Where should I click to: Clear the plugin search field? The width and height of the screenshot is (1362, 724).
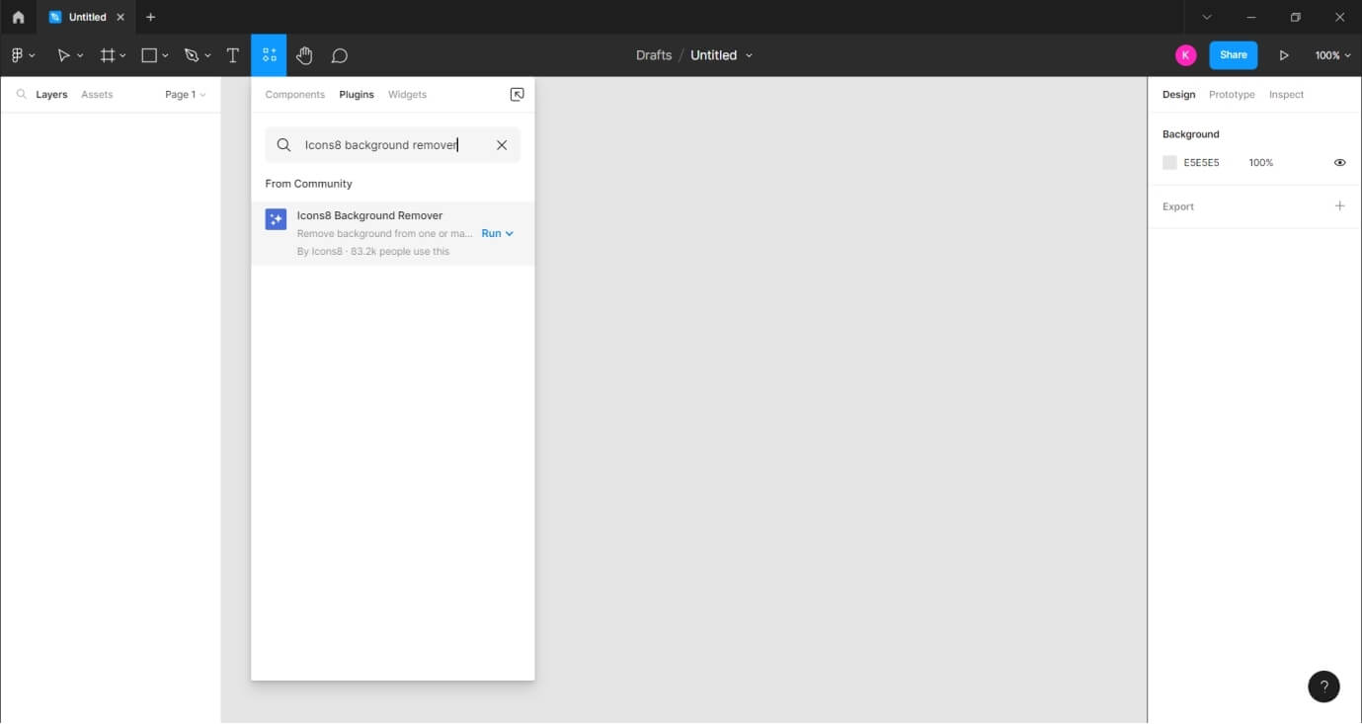pyautogui.click(x=502, y=145)
